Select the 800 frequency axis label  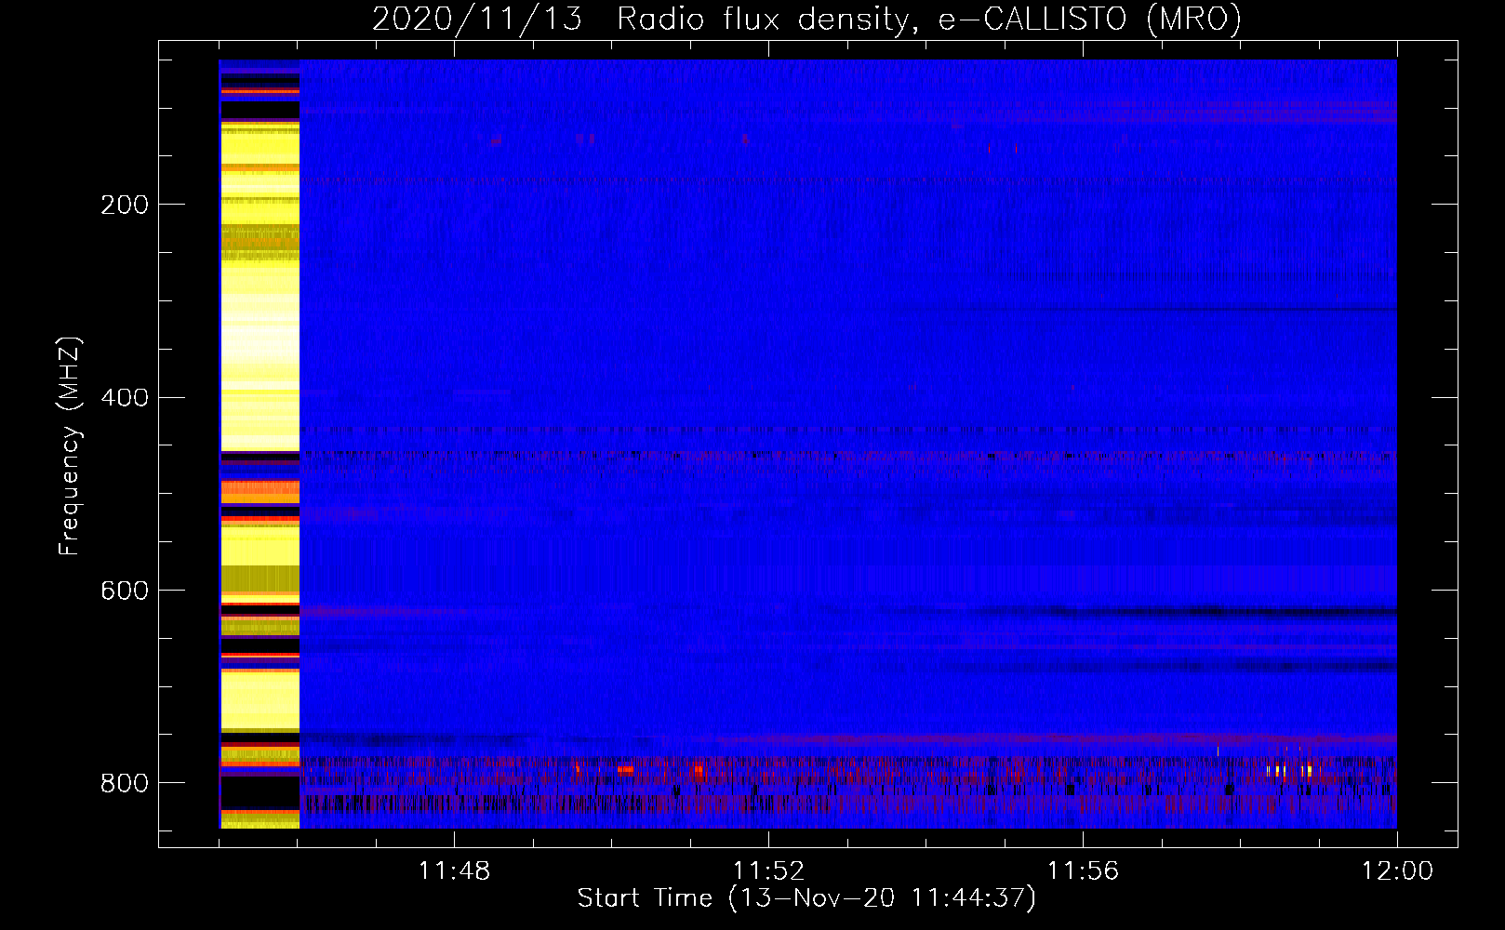tap(125, 784)
